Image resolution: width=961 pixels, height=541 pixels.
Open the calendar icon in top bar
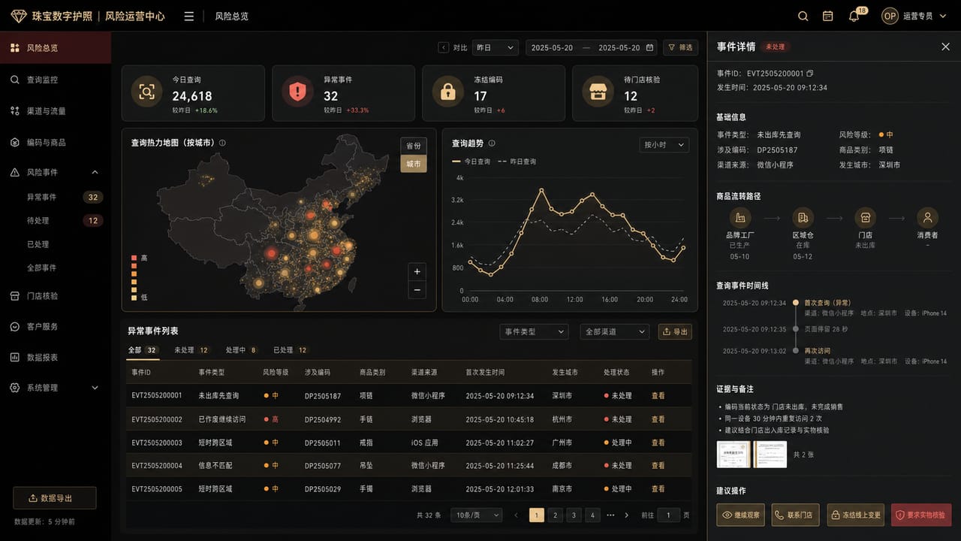pos(827,16)
